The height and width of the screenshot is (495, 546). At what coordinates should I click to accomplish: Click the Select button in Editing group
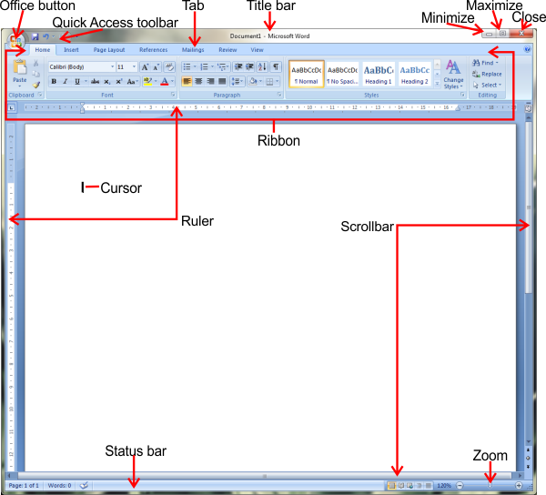pyautogui.click(x=487, y=85)
